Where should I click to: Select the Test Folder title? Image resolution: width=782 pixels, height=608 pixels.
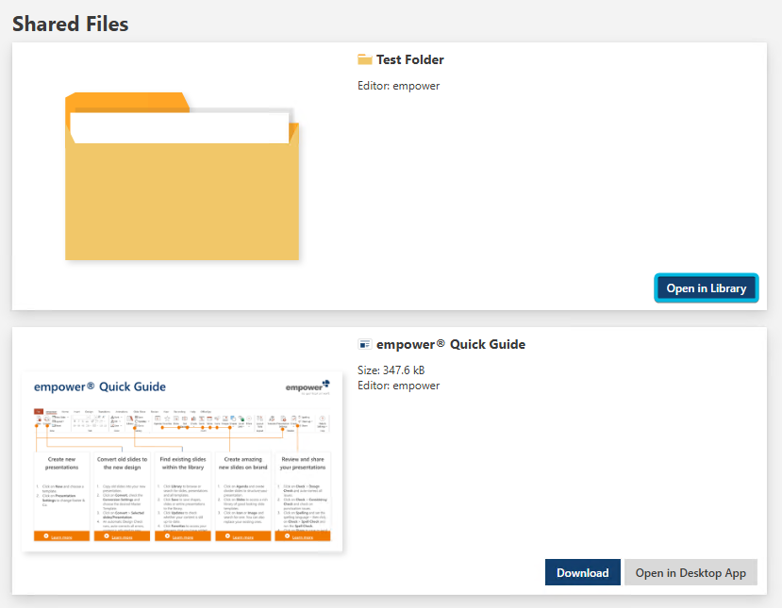[410, 60]
